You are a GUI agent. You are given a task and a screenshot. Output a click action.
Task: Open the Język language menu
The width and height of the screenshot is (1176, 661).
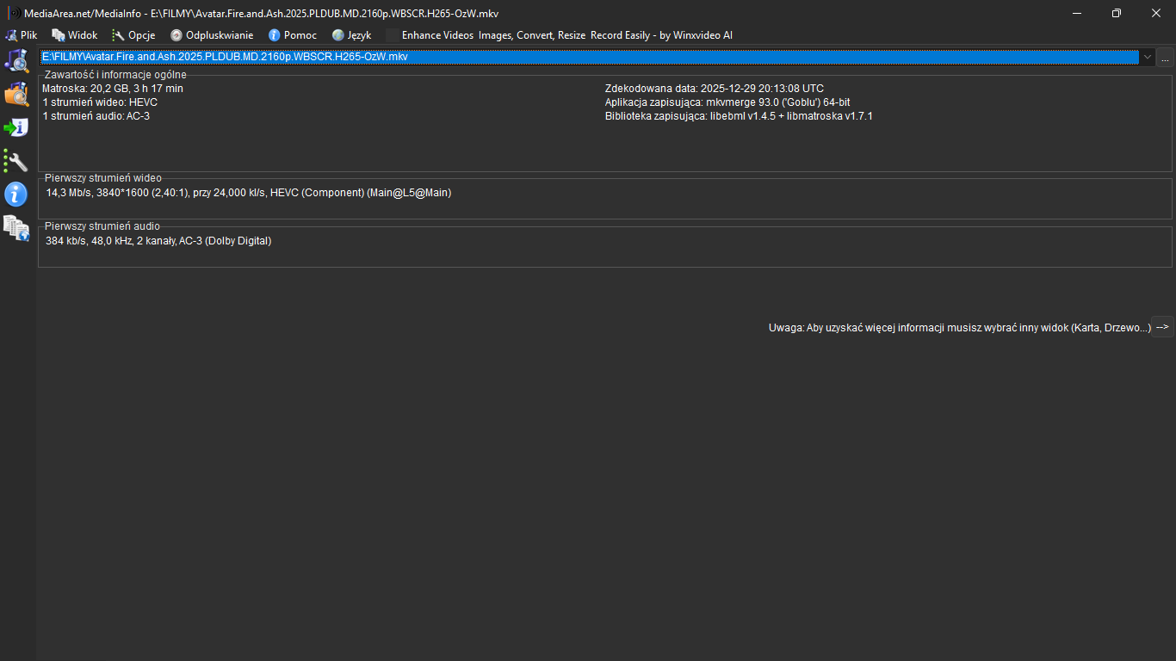coord(352,35)
